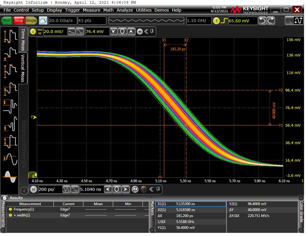Open the Measure menu
The image size is (307, 236).
click(91, 10)
